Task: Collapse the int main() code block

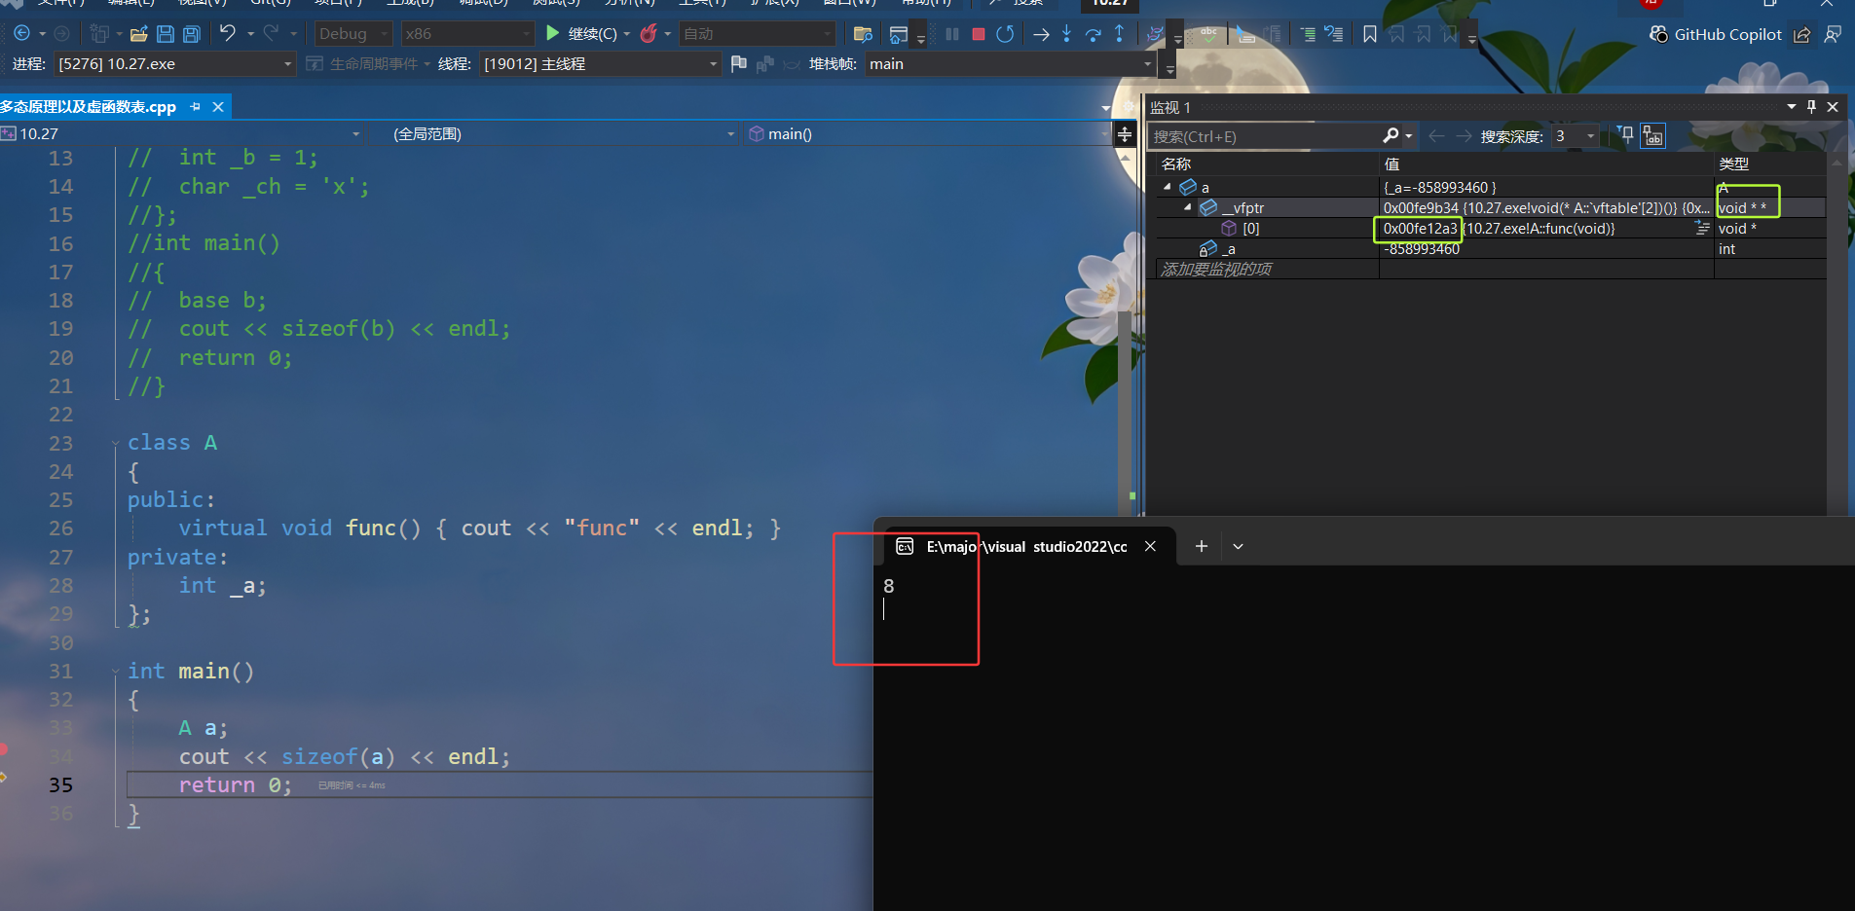Action: point(117,672)
